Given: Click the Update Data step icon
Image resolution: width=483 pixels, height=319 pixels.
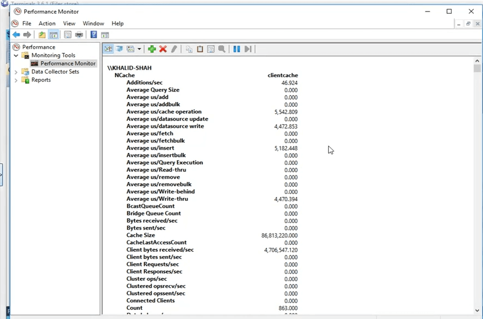Looking at the screenshot, I should click(248, 49).
